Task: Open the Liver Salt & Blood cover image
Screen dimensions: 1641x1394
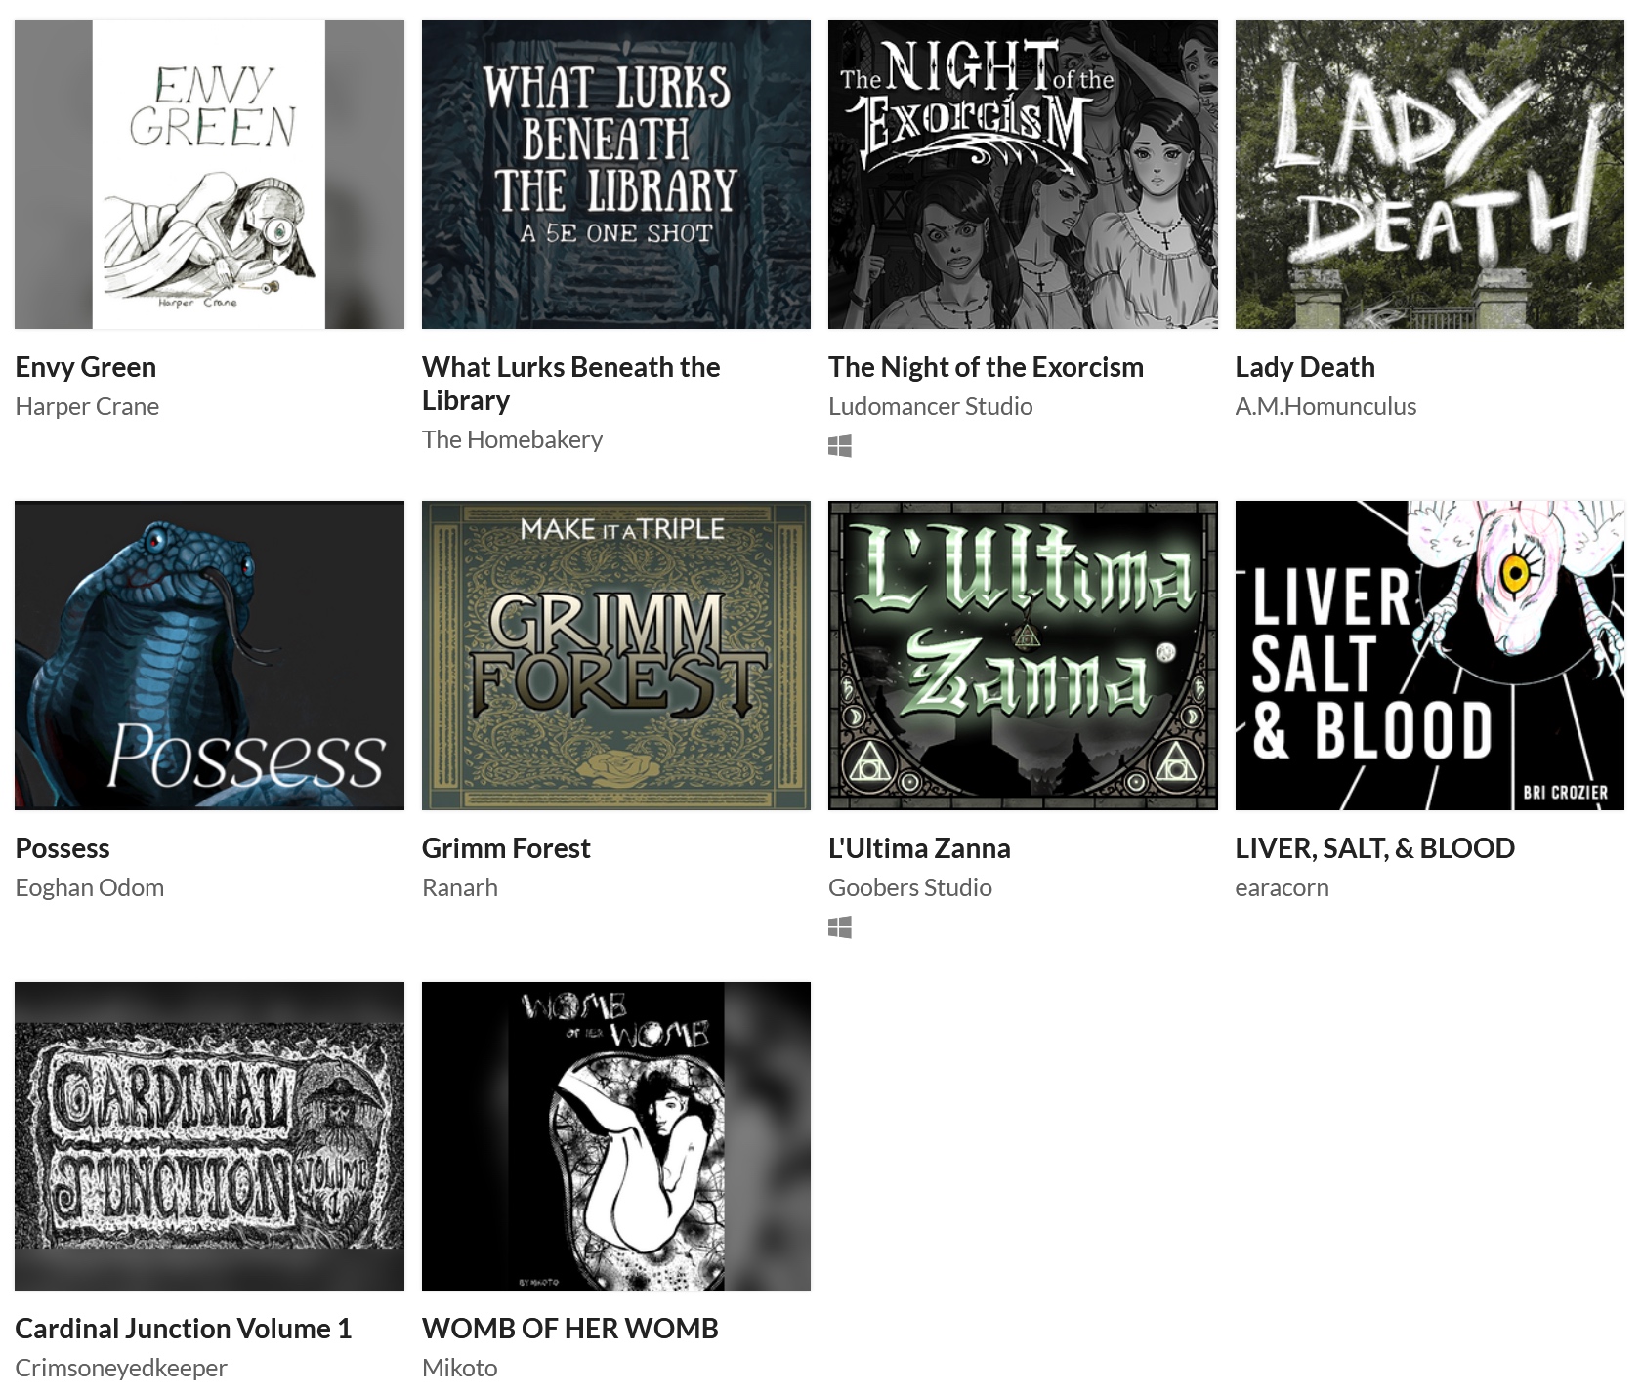Action: (x=1429, y=655)
